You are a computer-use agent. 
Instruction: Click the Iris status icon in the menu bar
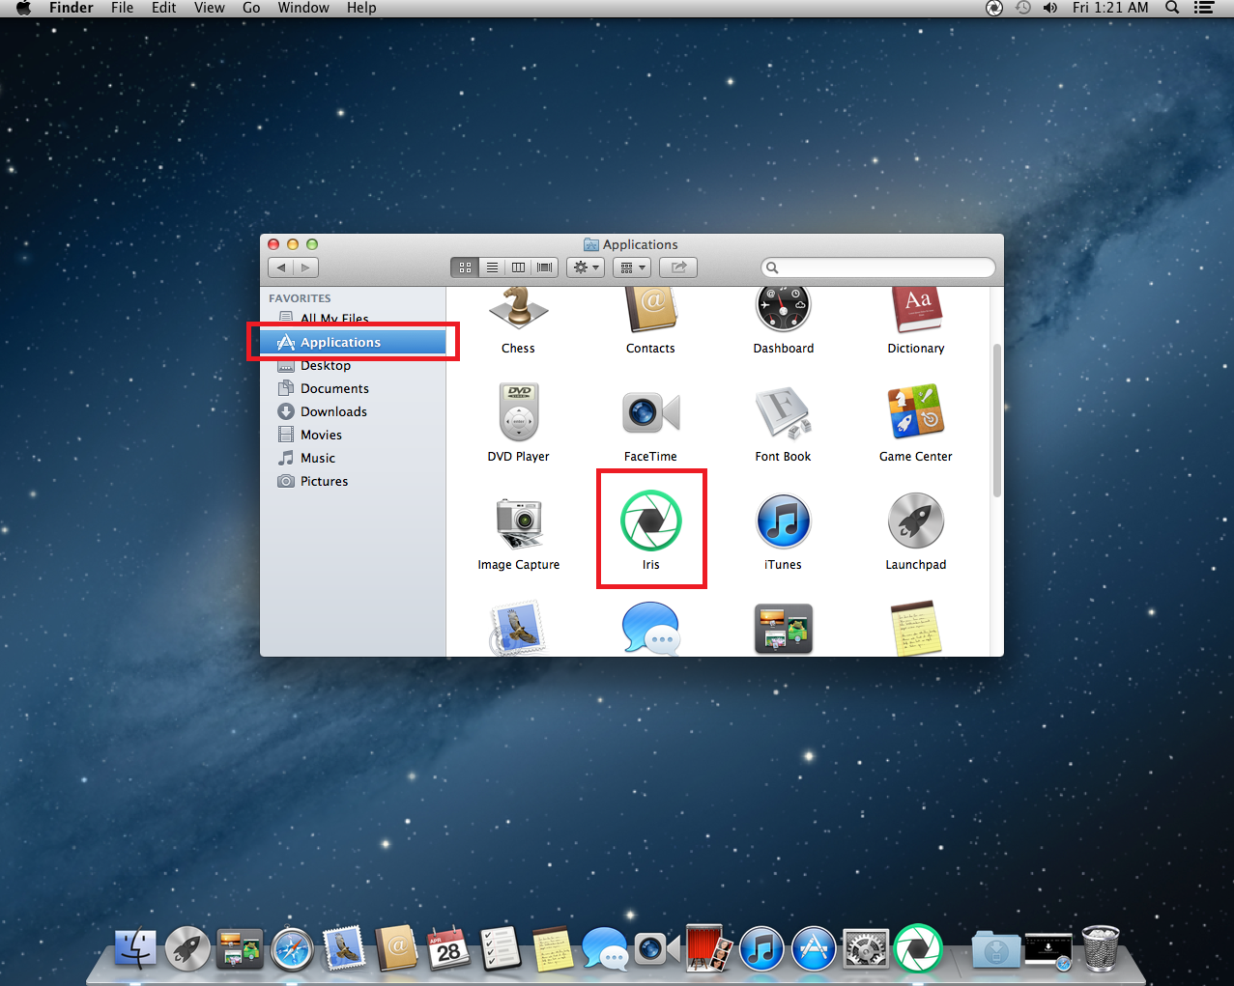coord(993,8)
